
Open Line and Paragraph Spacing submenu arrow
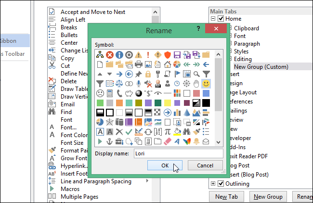[147, 181]
